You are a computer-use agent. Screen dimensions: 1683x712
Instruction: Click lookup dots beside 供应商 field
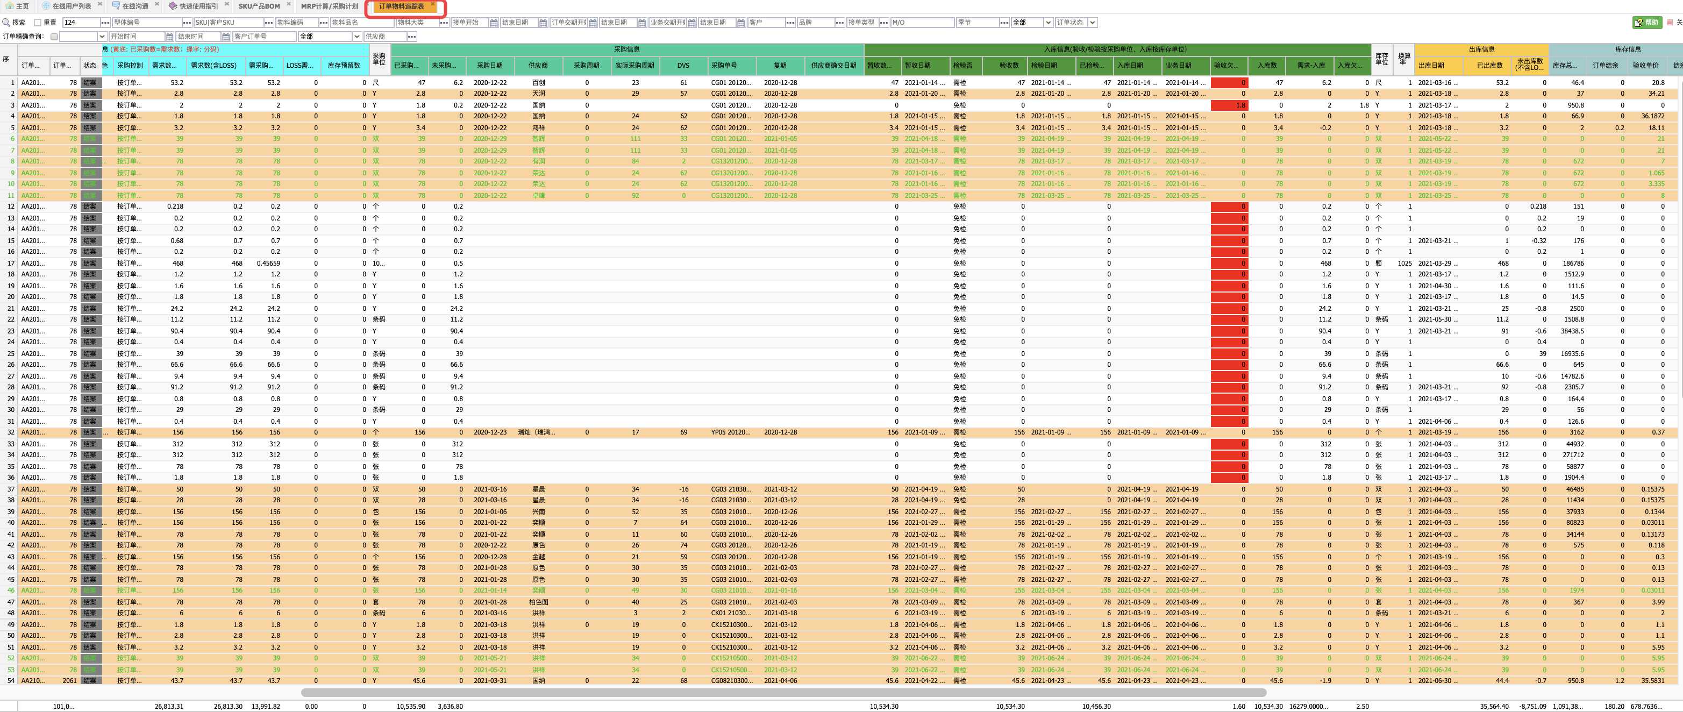pyautogui.click(x=411, y=37)
